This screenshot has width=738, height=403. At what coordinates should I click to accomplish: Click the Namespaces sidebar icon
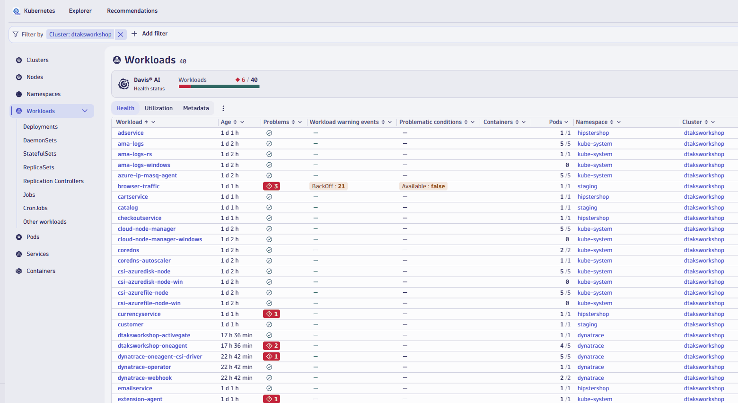(x=19, y=94)
